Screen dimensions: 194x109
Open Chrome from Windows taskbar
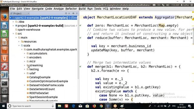[101, 106]
